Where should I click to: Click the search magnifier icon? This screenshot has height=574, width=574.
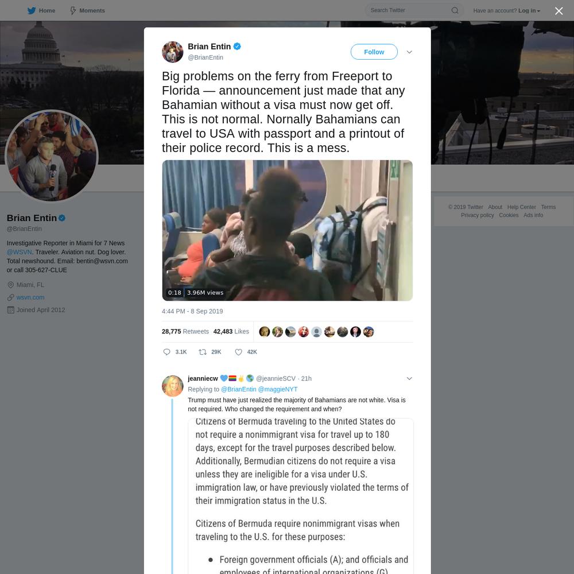(x=455, y=10)
